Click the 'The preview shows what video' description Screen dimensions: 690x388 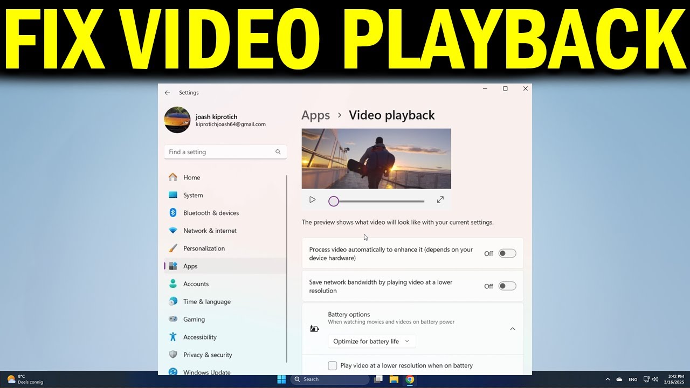pos(397,222)
